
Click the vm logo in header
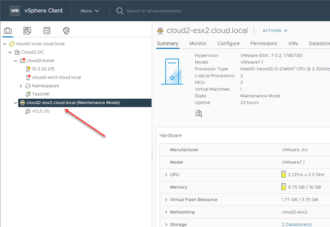point(15,11)
